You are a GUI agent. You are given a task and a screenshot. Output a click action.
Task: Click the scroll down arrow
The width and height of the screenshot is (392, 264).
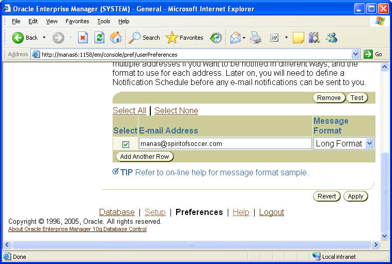(384, 236)
